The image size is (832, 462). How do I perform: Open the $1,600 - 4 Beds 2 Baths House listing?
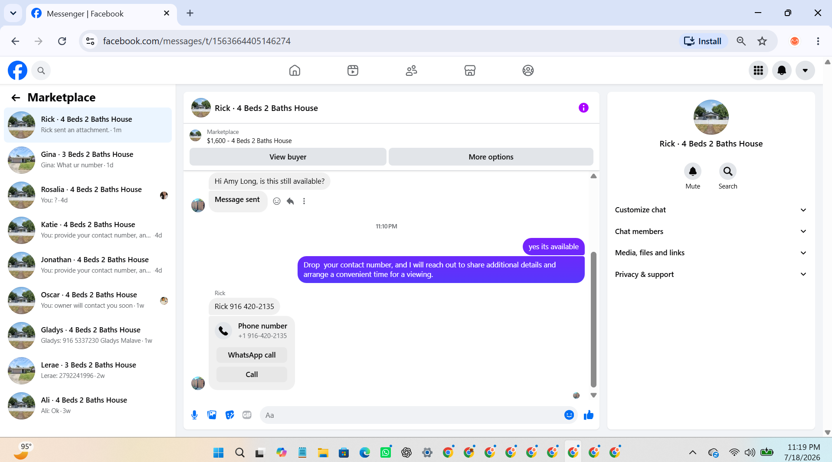(x=249, y=141)
